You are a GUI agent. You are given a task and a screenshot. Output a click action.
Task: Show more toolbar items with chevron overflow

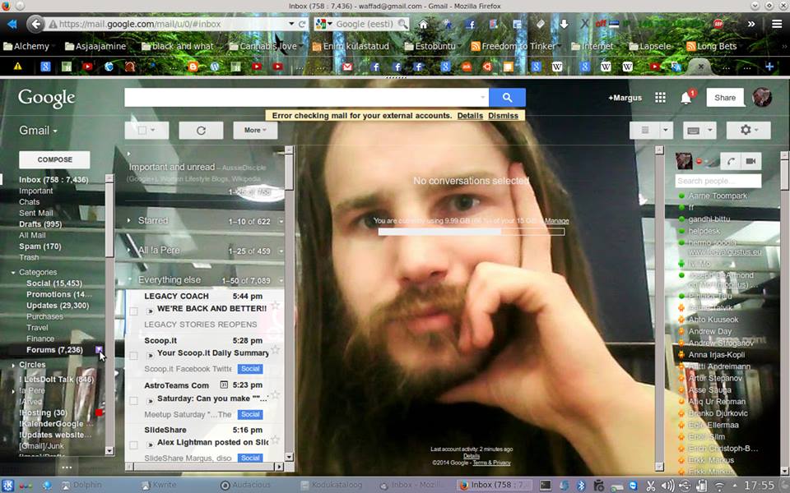(751, 24)
